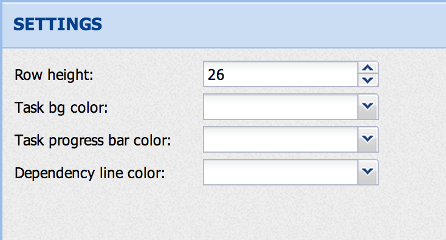Screen dimensions: 446x240
Task: Click the "Row height:" label
Action: pos(53,75)
